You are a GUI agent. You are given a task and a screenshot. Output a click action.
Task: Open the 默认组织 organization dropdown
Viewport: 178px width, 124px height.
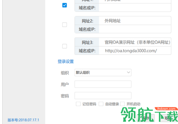click(103, 72)
